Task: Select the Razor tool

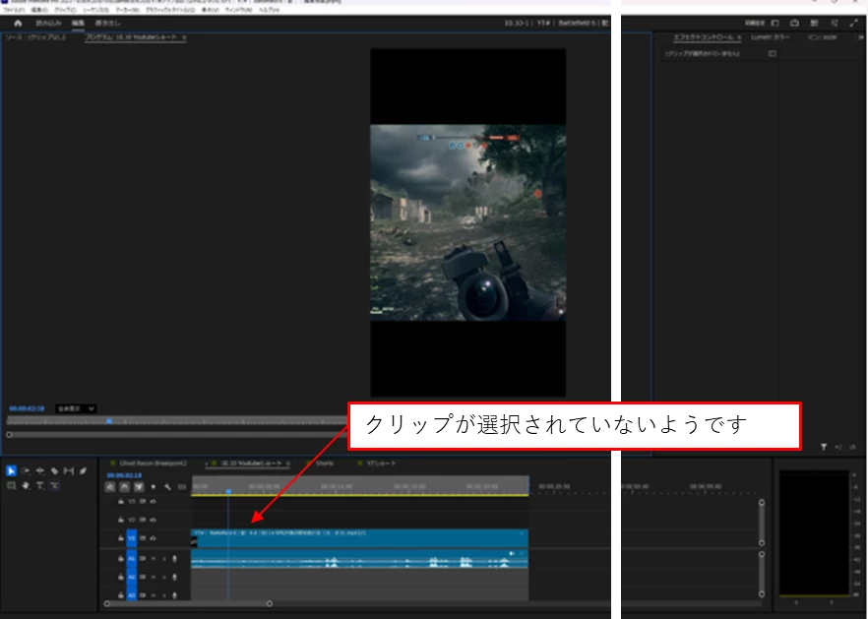Action: [x=54, y=470]
